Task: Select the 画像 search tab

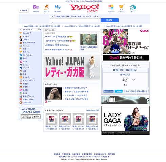Action: point(58,16)
